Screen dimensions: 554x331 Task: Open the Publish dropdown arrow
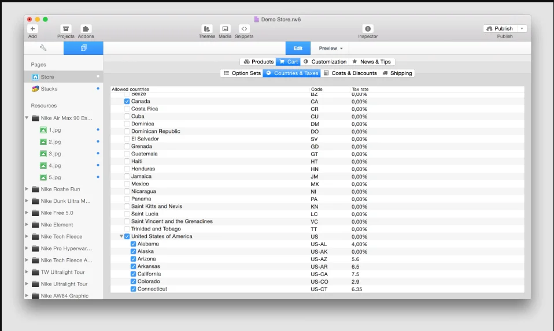click(x=522, y=28)
